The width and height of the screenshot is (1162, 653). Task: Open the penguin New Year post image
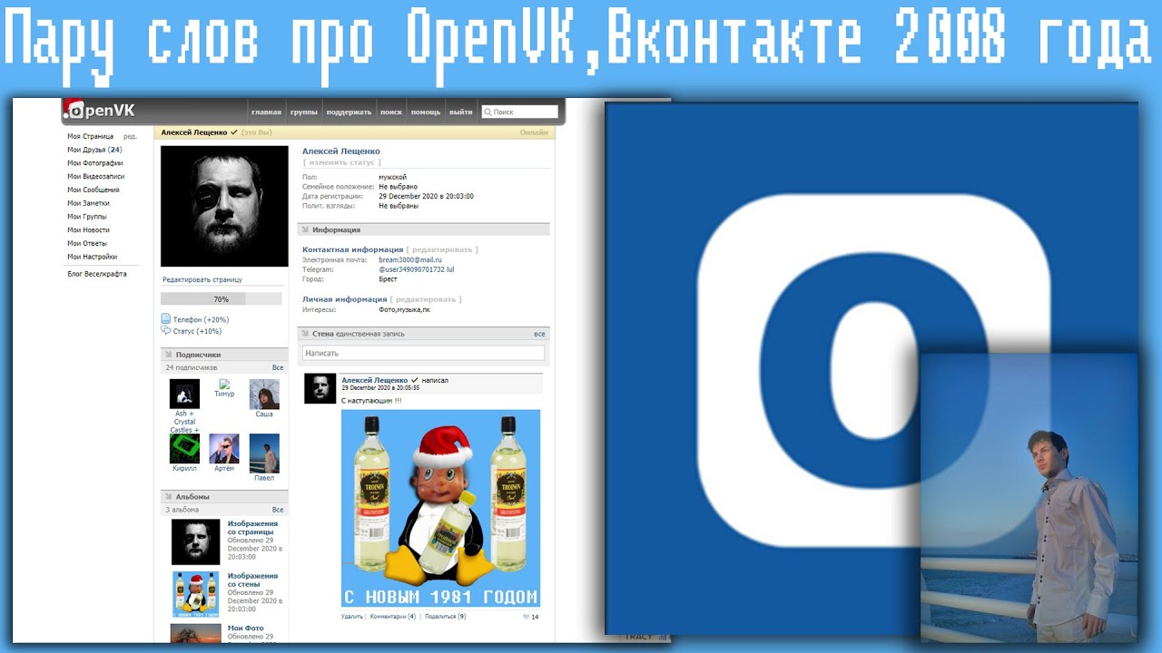(440, 508)
